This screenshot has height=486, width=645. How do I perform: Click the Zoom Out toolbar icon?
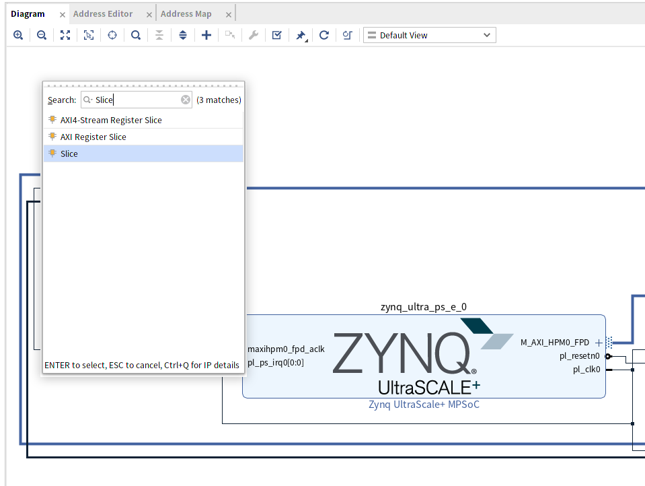click(42, 35)
